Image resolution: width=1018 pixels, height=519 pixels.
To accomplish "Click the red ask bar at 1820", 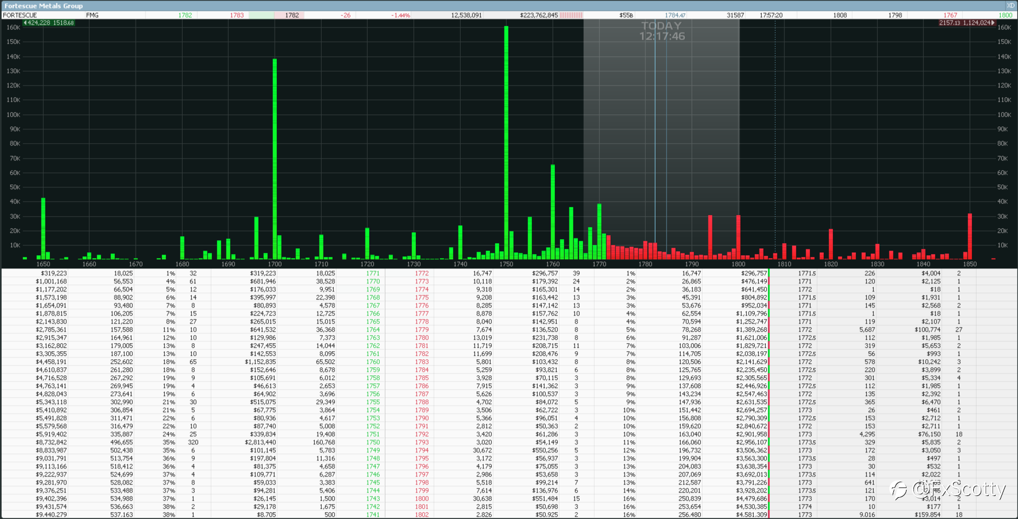I will [x=831, y=244].
